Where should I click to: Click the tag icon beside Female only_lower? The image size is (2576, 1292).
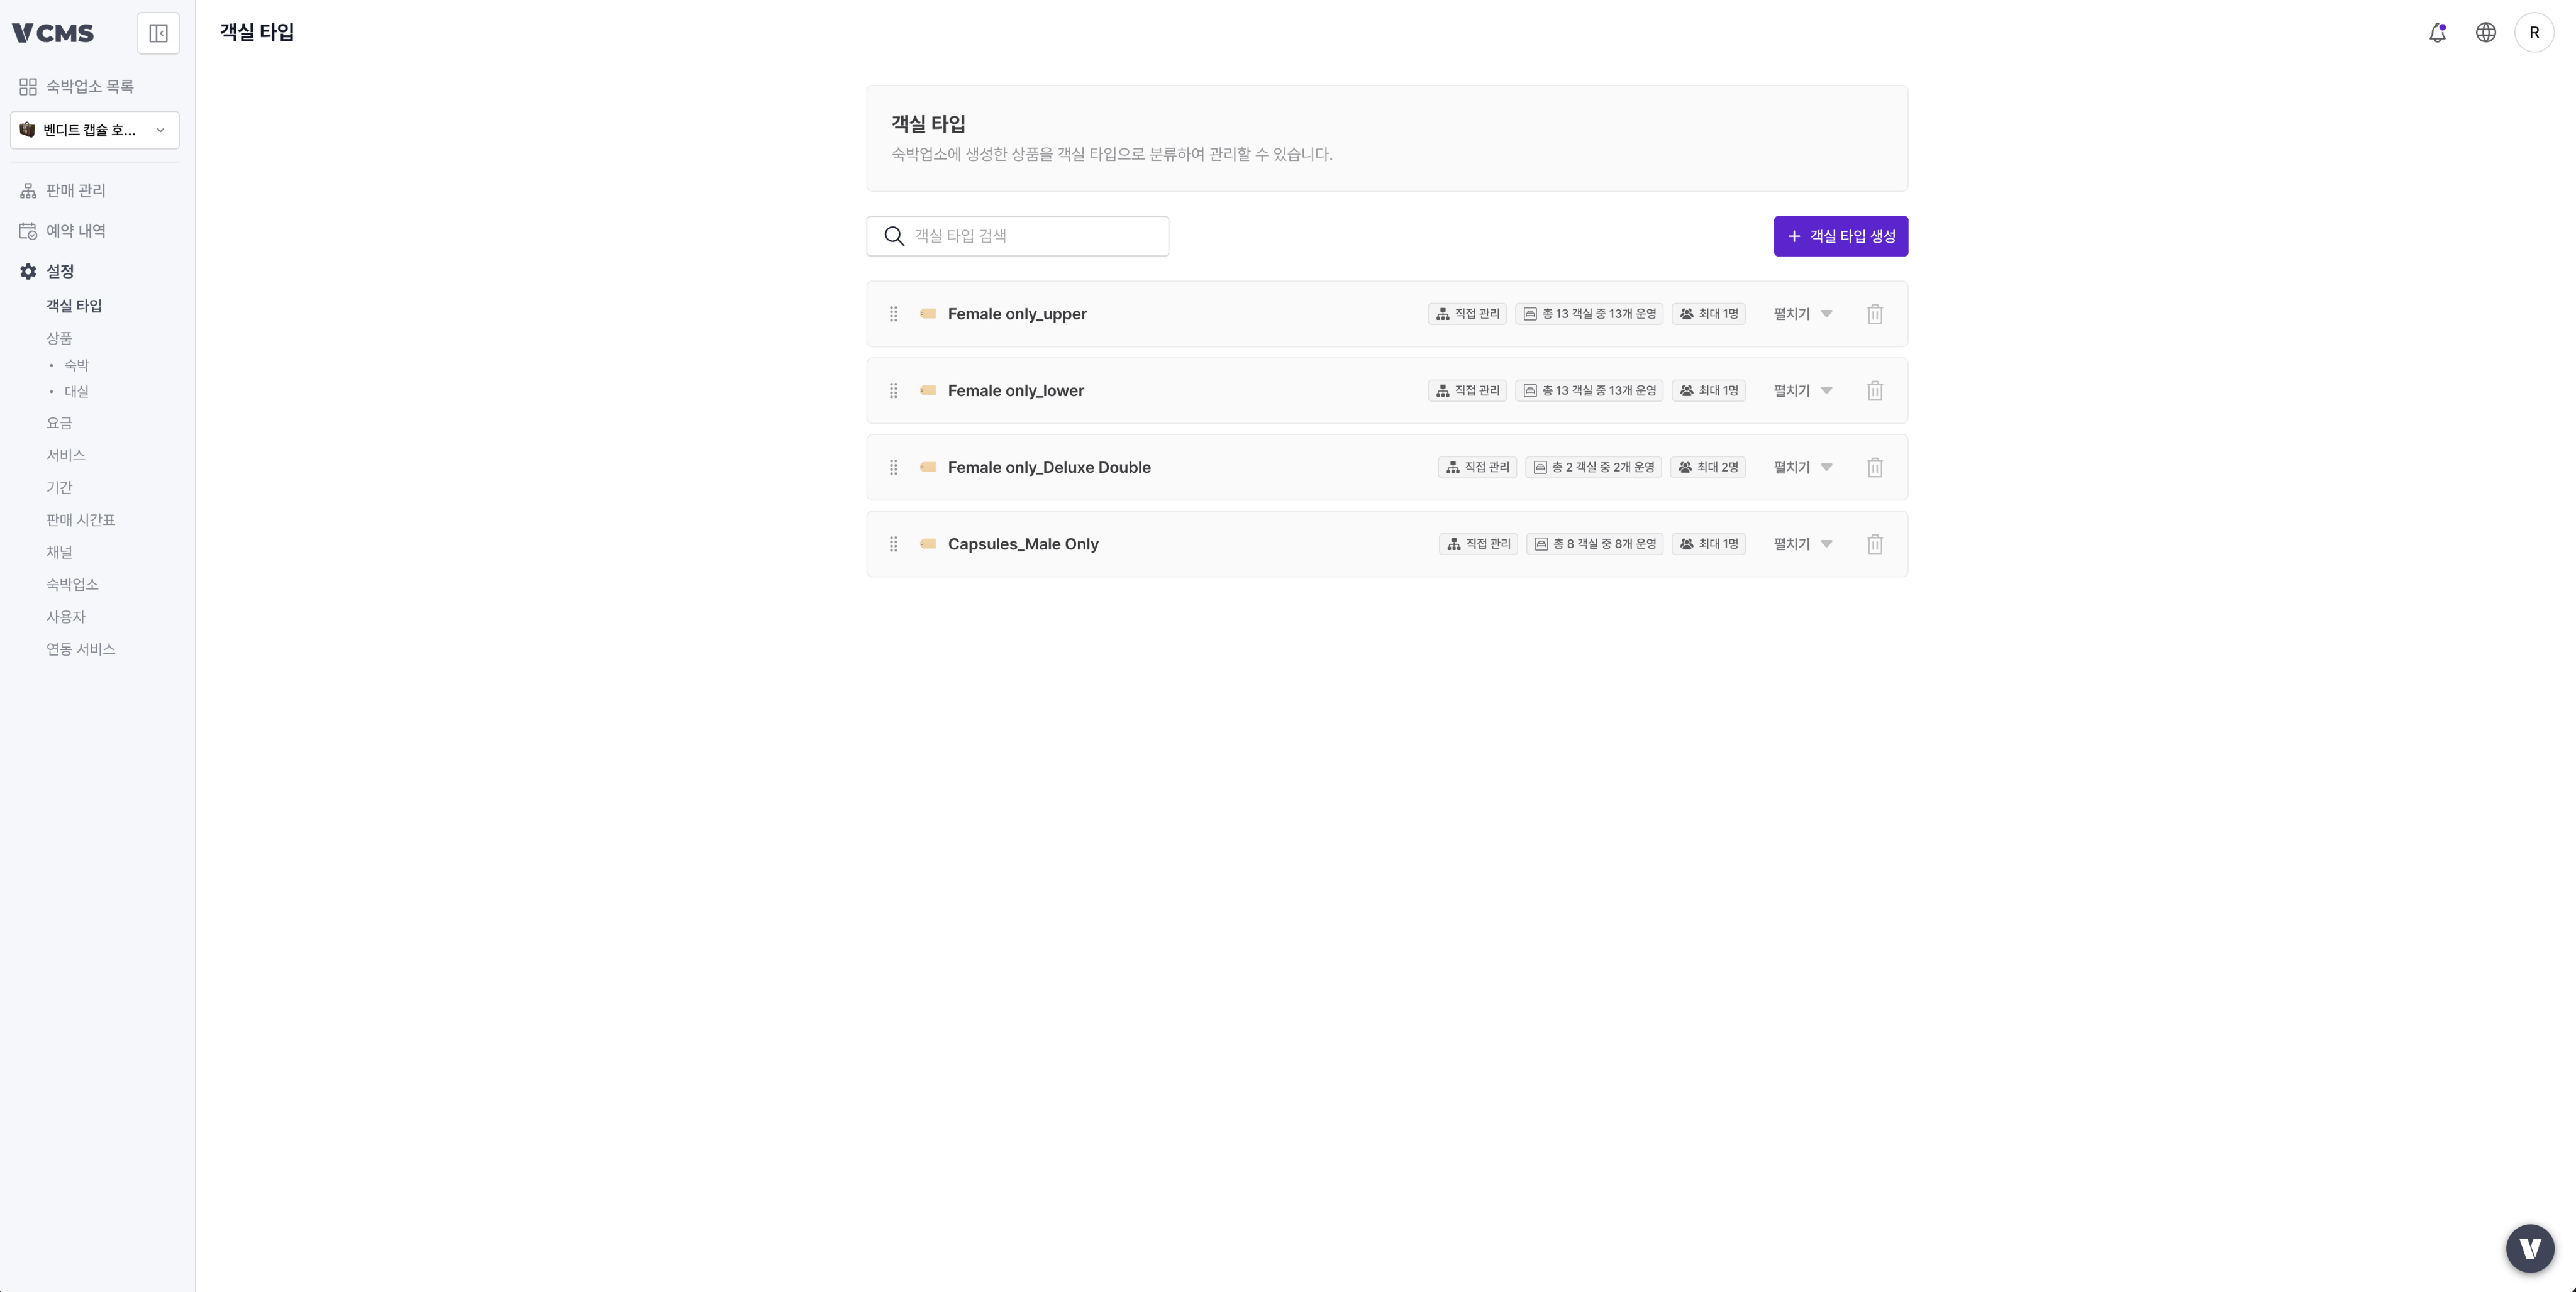pos(928,390)
